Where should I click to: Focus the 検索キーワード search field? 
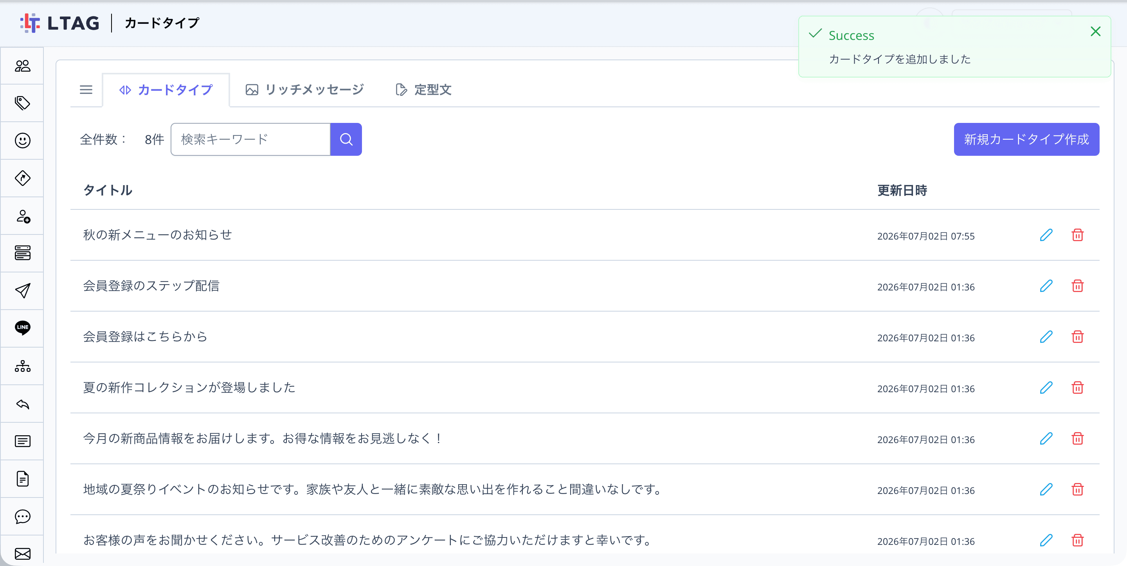(251, 139)
